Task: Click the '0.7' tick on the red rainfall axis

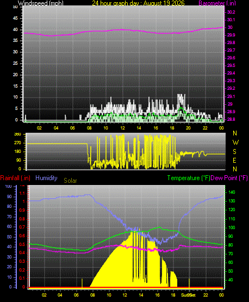Action: 22,227
